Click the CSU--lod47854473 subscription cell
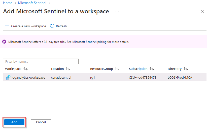 [143, 77]
